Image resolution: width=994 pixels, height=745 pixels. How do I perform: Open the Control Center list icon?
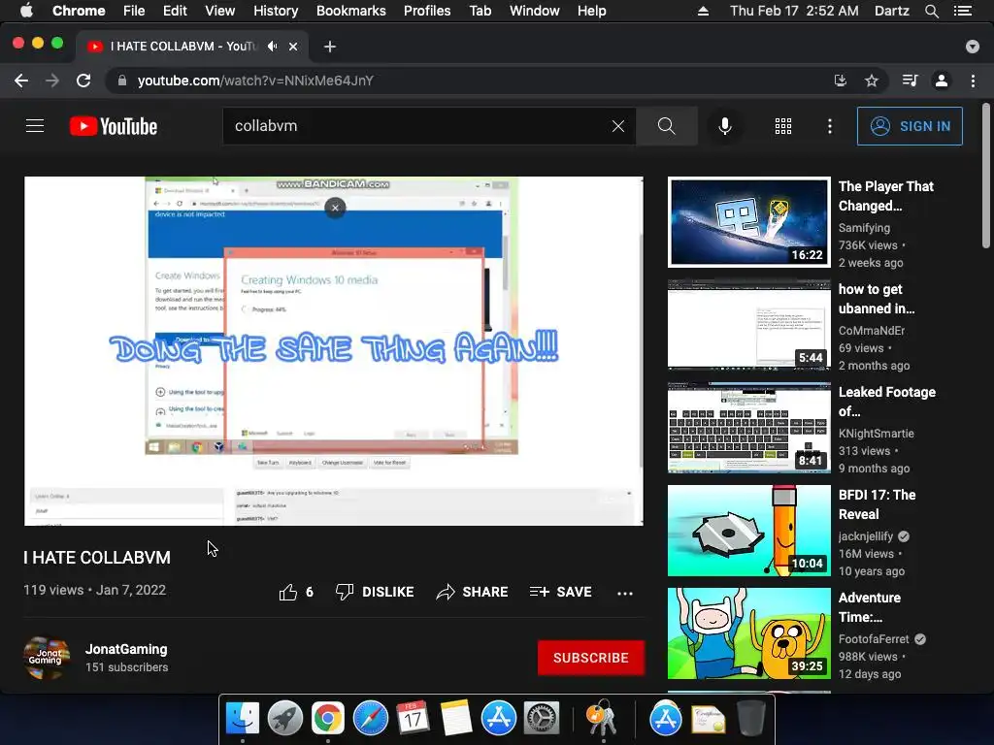click(x=963, y=11)
